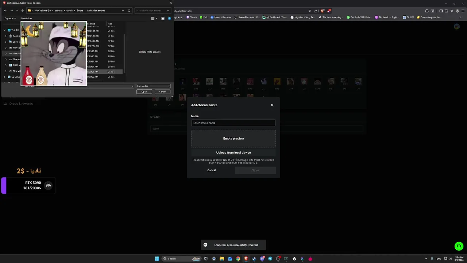Click the share page icon in address bar
Screen dimensions: 467x263
[316, 11]
